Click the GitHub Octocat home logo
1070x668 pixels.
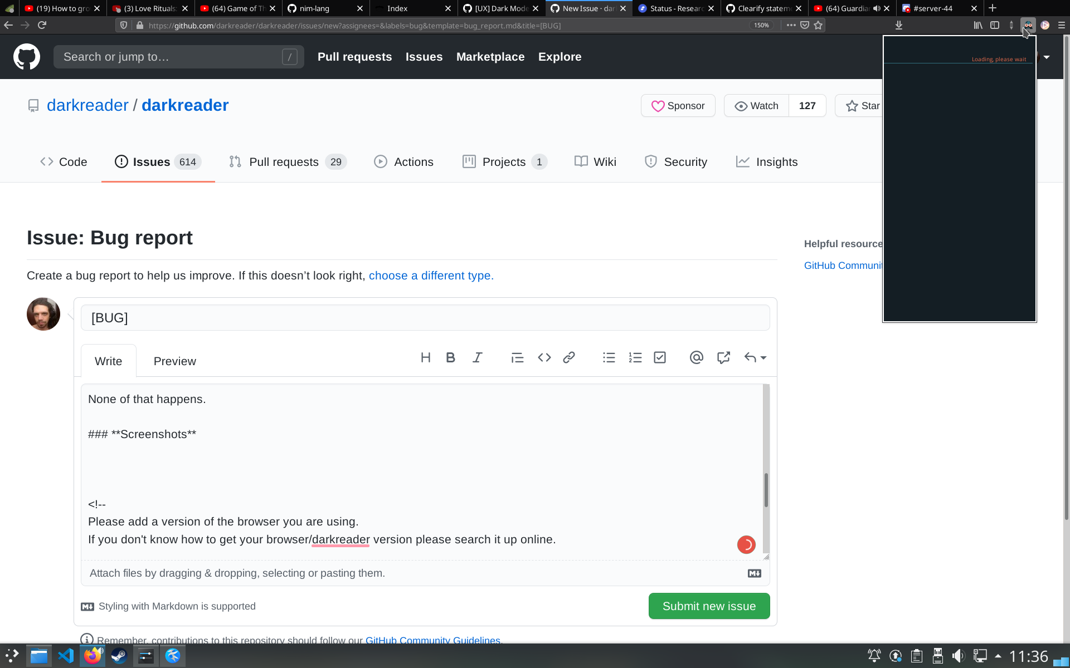pos(27,56)
